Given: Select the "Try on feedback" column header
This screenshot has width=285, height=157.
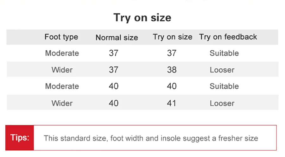Looking at the screenshot, I should (228, 37).
